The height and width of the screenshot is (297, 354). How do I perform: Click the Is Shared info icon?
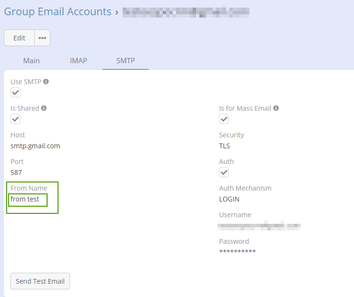pos(44,108)
